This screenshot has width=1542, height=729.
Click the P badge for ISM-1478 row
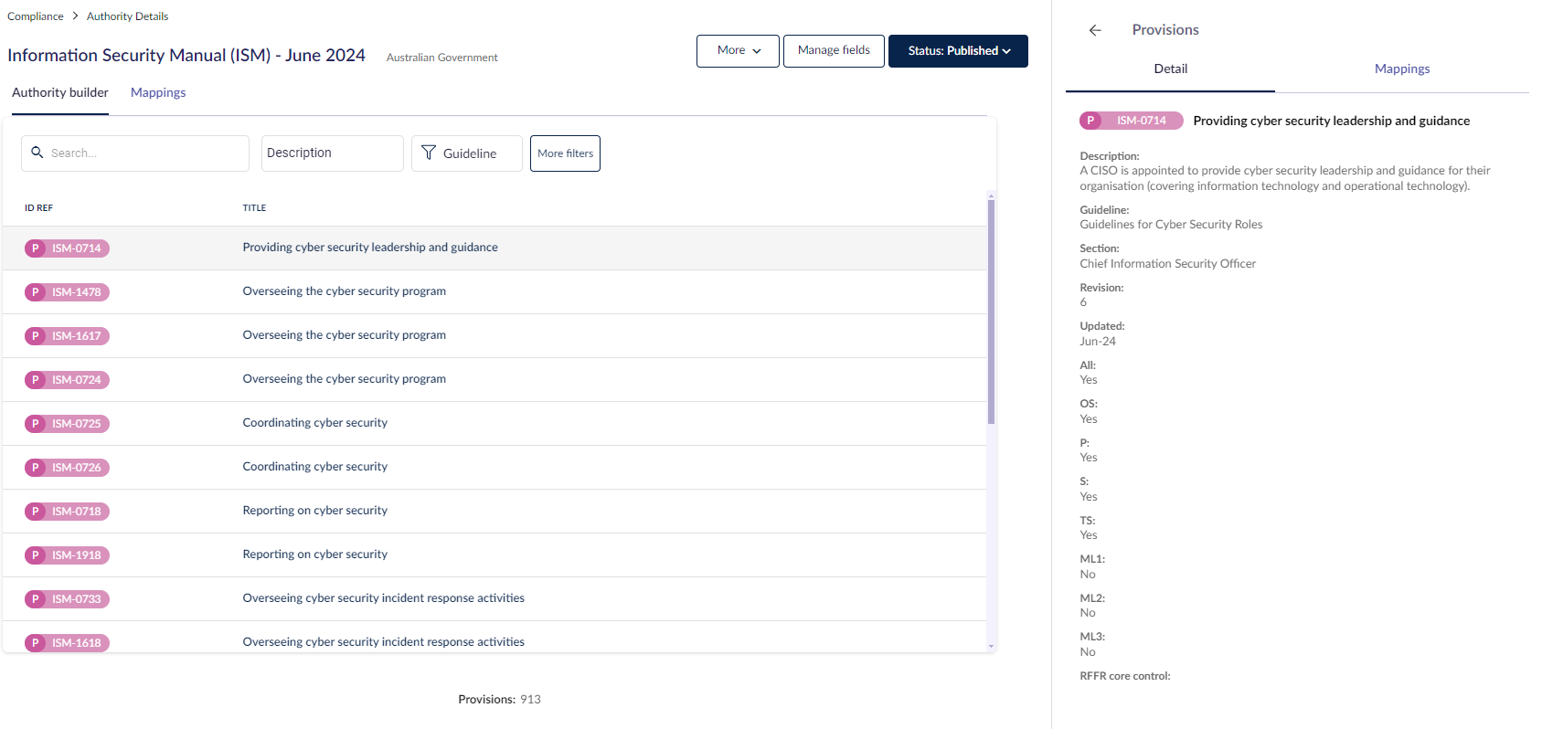point(35,292)
